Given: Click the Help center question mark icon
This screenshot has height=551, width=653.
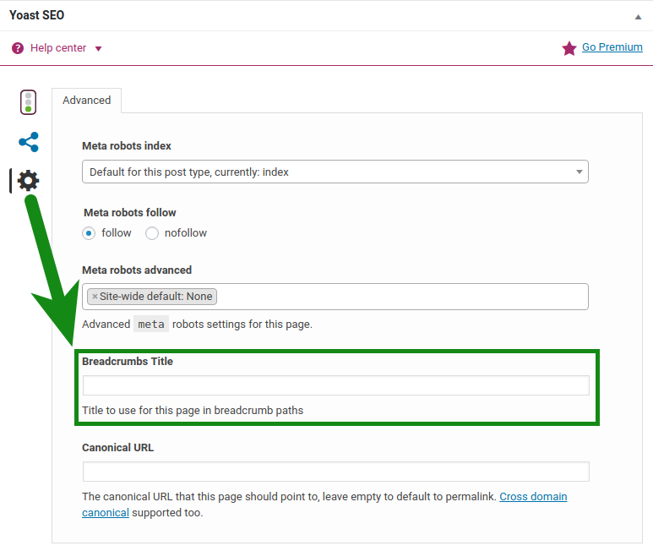Looking at the screenshot, I should 18,48.
